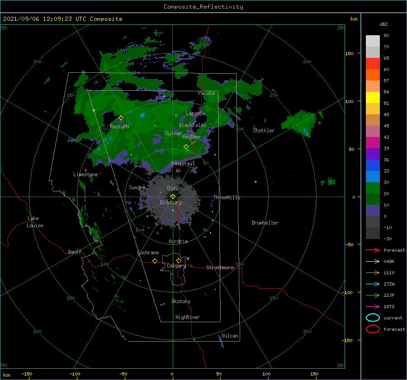Click the magenta 18TS arrow legend icon
The height and width of the screenshot is (380, 407).
373,307
